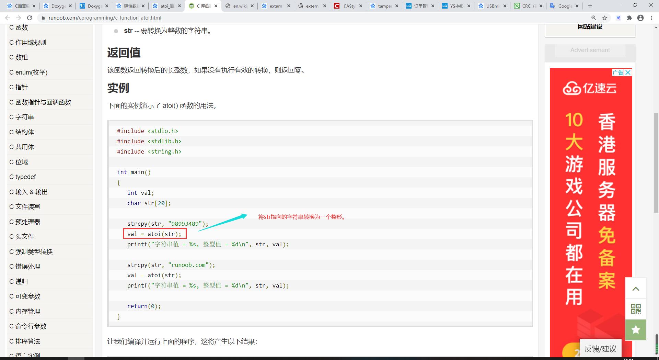The height and width of the screenshot is (360, 659).
Task: Open the Chrome three-dot menu
Action: pyautogui.click(x=652, y=18)
